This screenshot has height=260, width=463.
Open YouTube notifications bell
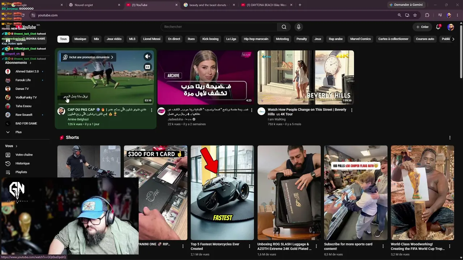pos(438,27)
